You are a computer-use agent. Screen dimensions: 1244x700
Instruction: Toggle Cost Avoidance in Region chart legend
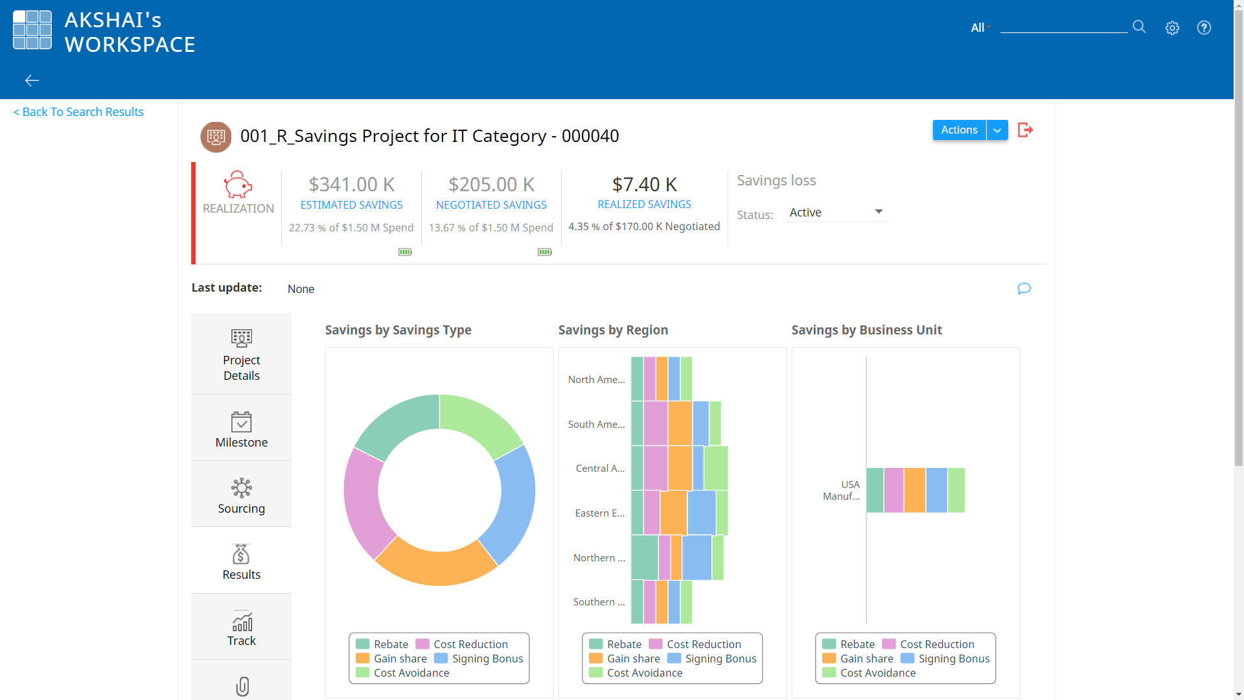click(x=644, y=673)
